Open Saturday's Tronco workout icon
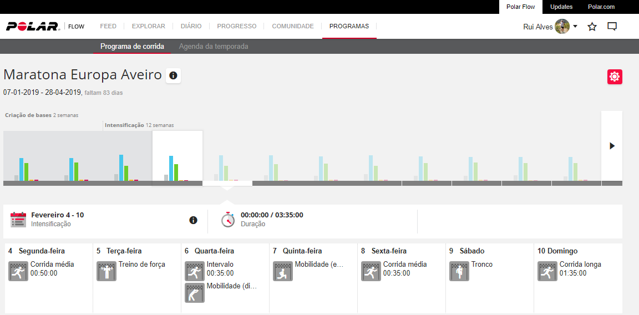The image size is (639, 315). (x=459, y=271)
